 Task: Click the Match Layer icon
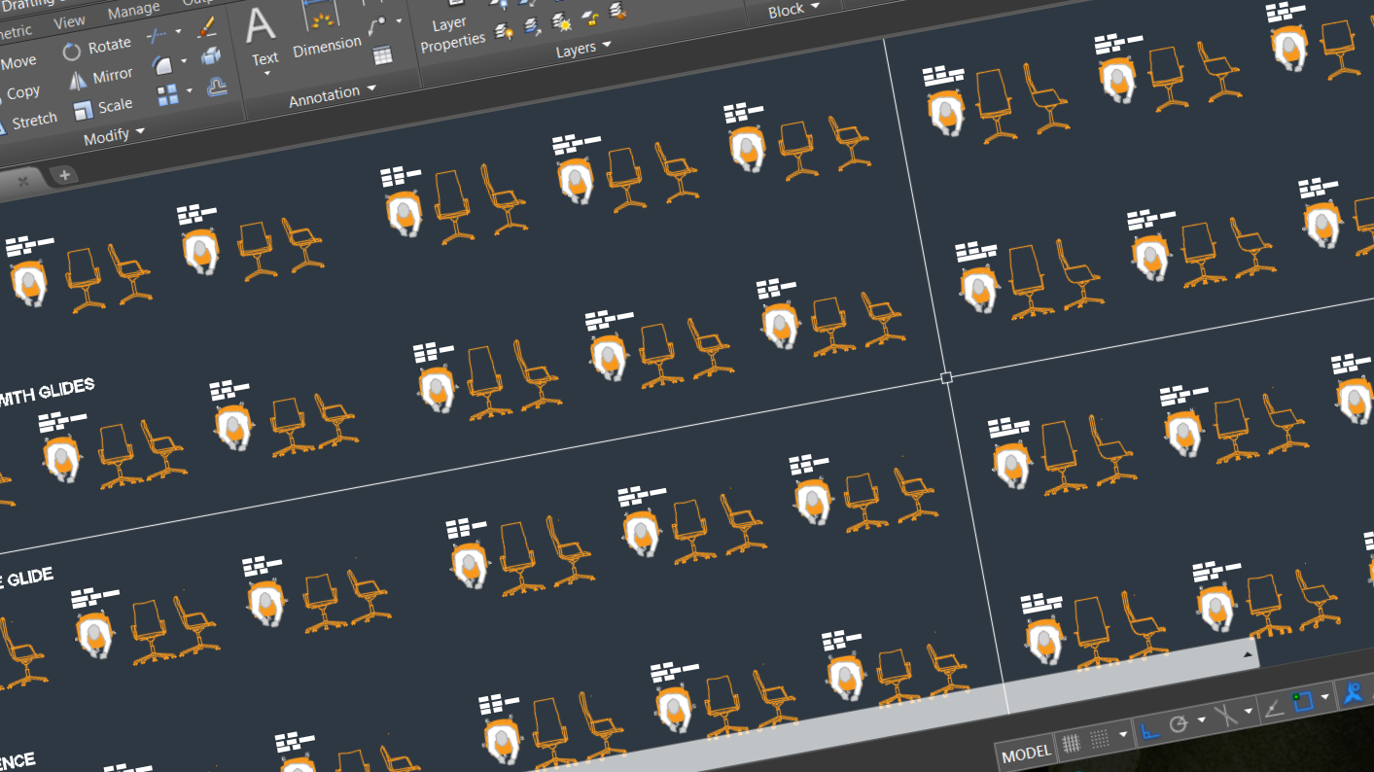[617, 12]
